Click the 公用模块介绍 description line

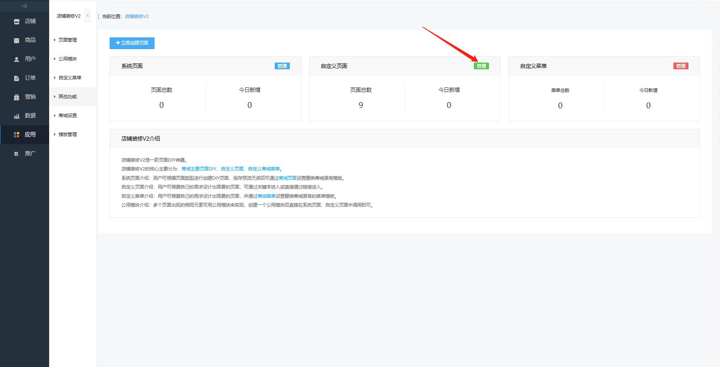pos(247,205)
